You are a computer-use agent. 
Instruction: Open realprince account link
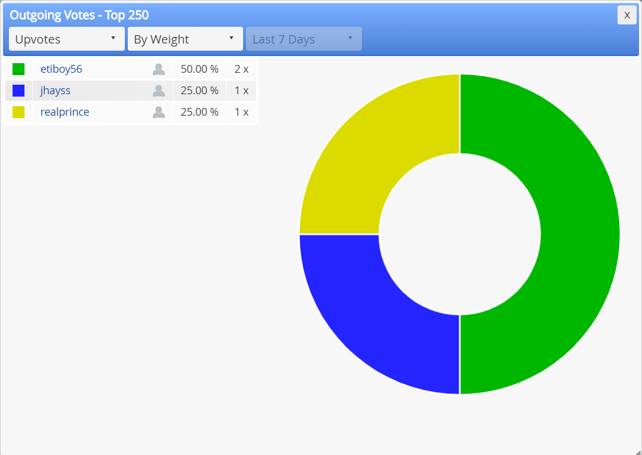[64, 112]
